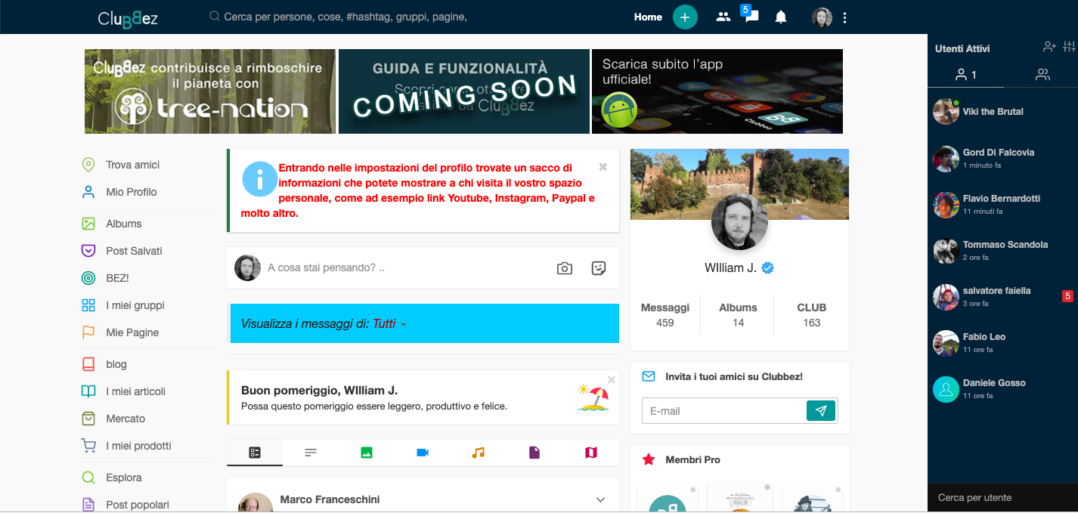
Task: Click the 'Cerca per utente' search field
Action: (1002, 498)
